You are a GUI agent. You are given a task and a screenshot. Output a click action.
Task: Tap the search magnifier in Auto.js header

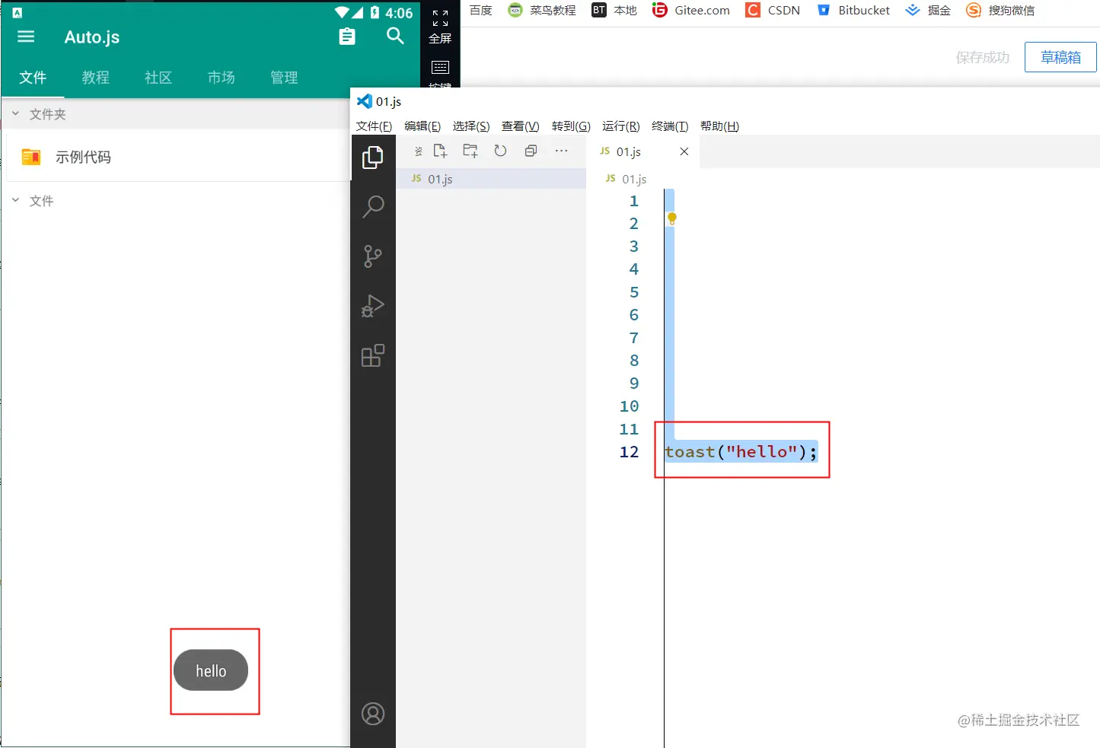pos(395,36)
